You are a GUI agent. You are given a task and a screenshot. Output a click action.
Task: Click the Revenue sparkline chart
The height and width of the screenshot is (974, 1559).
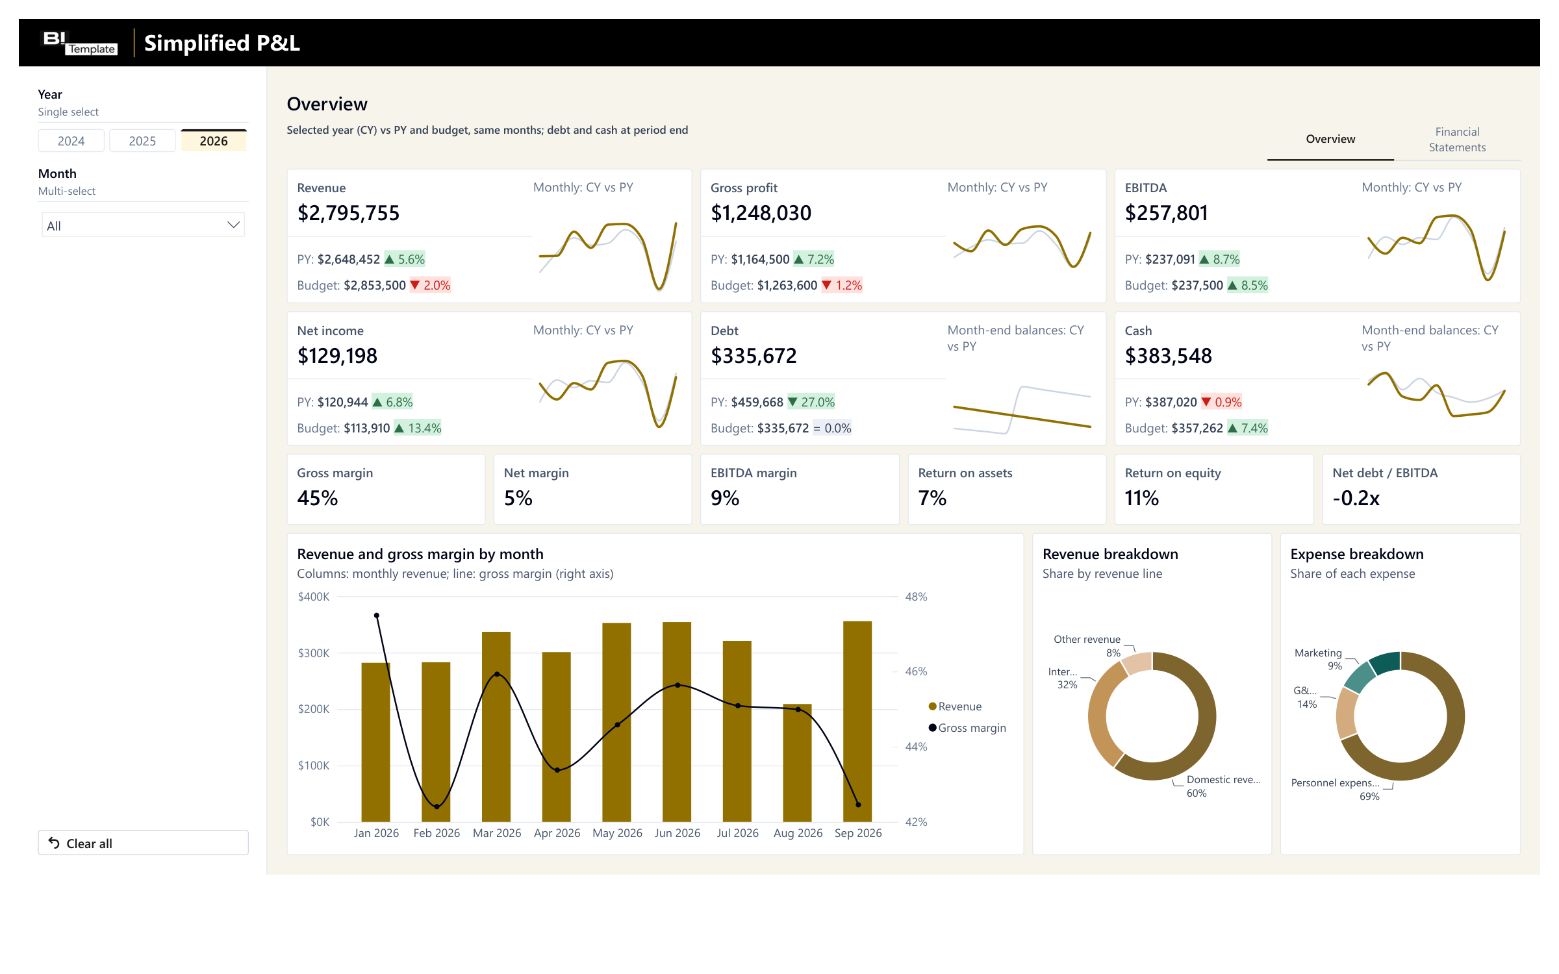point(608,256)
